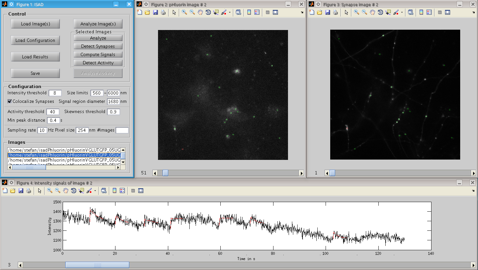Open Brush tool dropdown arrow in Figure 2
The width and height of the screenshot is (478, 270).
click(x=230, y=13)
